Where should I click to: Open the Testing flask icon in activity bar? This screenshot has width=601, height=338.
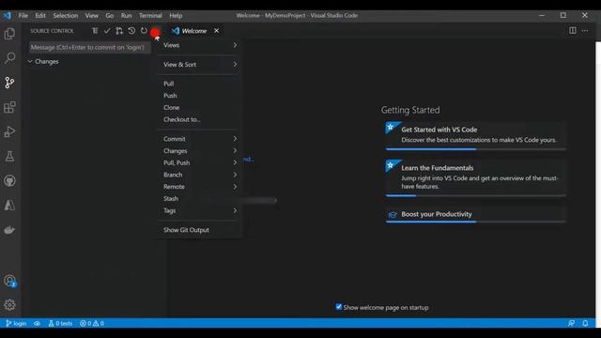pyautogui.click(x=9, y=156)
